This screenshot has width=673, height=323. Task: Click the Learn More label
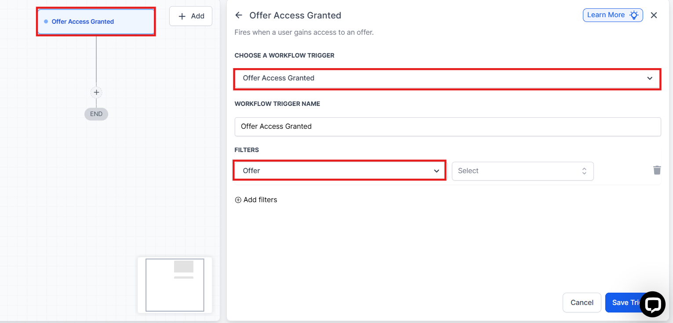click(x=606, y=15)
